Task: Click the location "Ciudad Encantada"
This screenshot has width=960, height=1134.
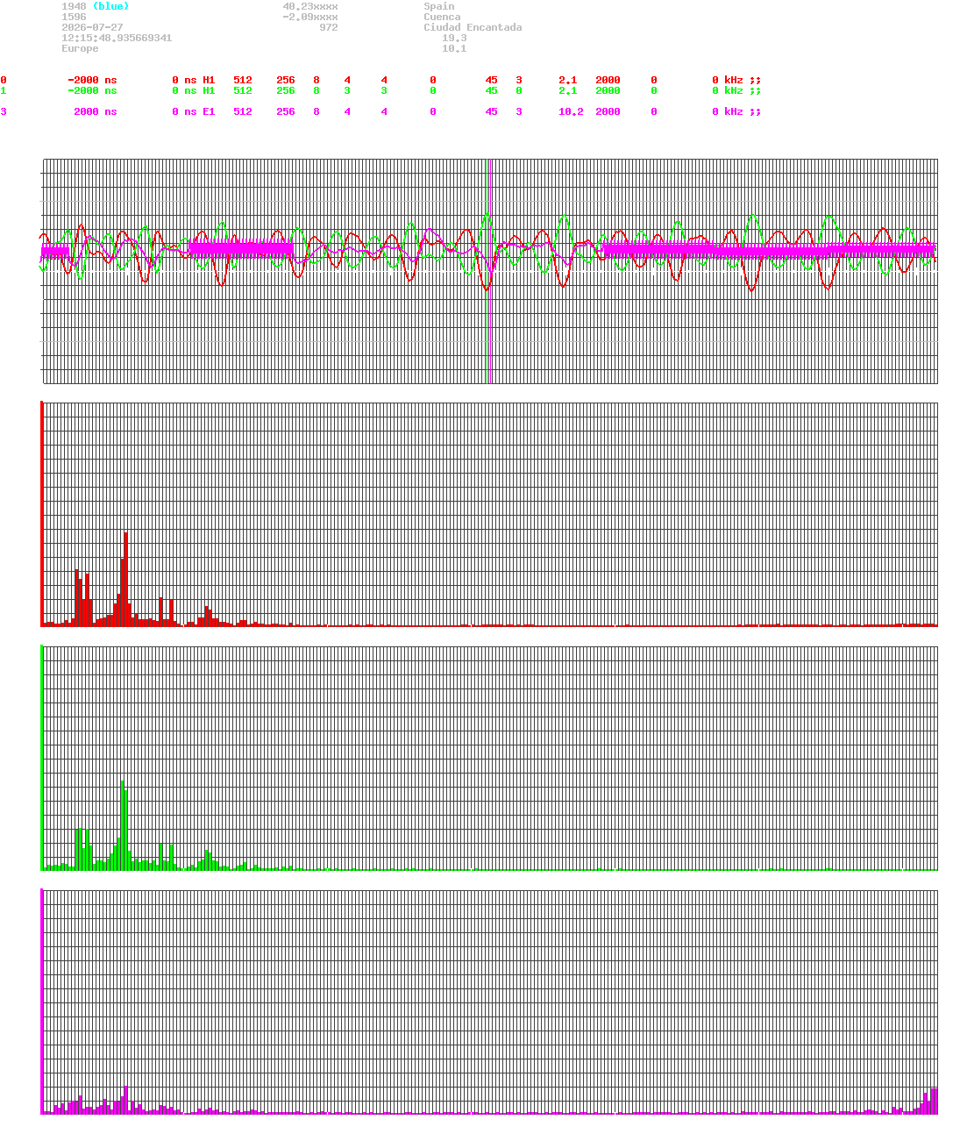Action: [x=473, y=27]
